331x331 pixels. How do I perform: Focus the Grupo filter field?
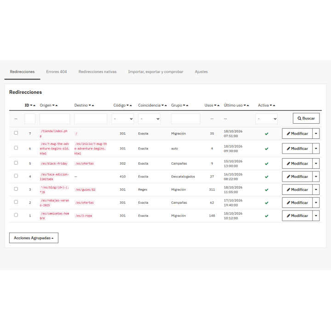(x=186, y=119)
